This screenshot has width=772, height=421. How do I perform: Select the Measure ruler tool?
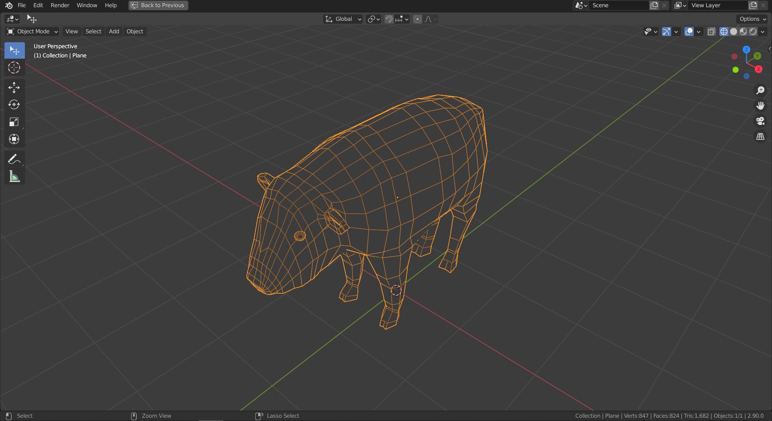[x=14, y=176]
